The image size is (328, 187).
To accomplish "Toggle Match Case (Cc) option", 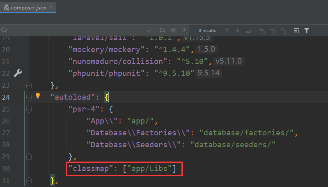I will click(163, 30).
